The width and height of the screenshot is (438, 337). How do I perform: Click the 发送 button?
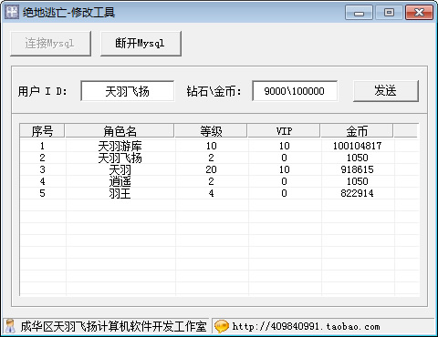pos(386,91)
